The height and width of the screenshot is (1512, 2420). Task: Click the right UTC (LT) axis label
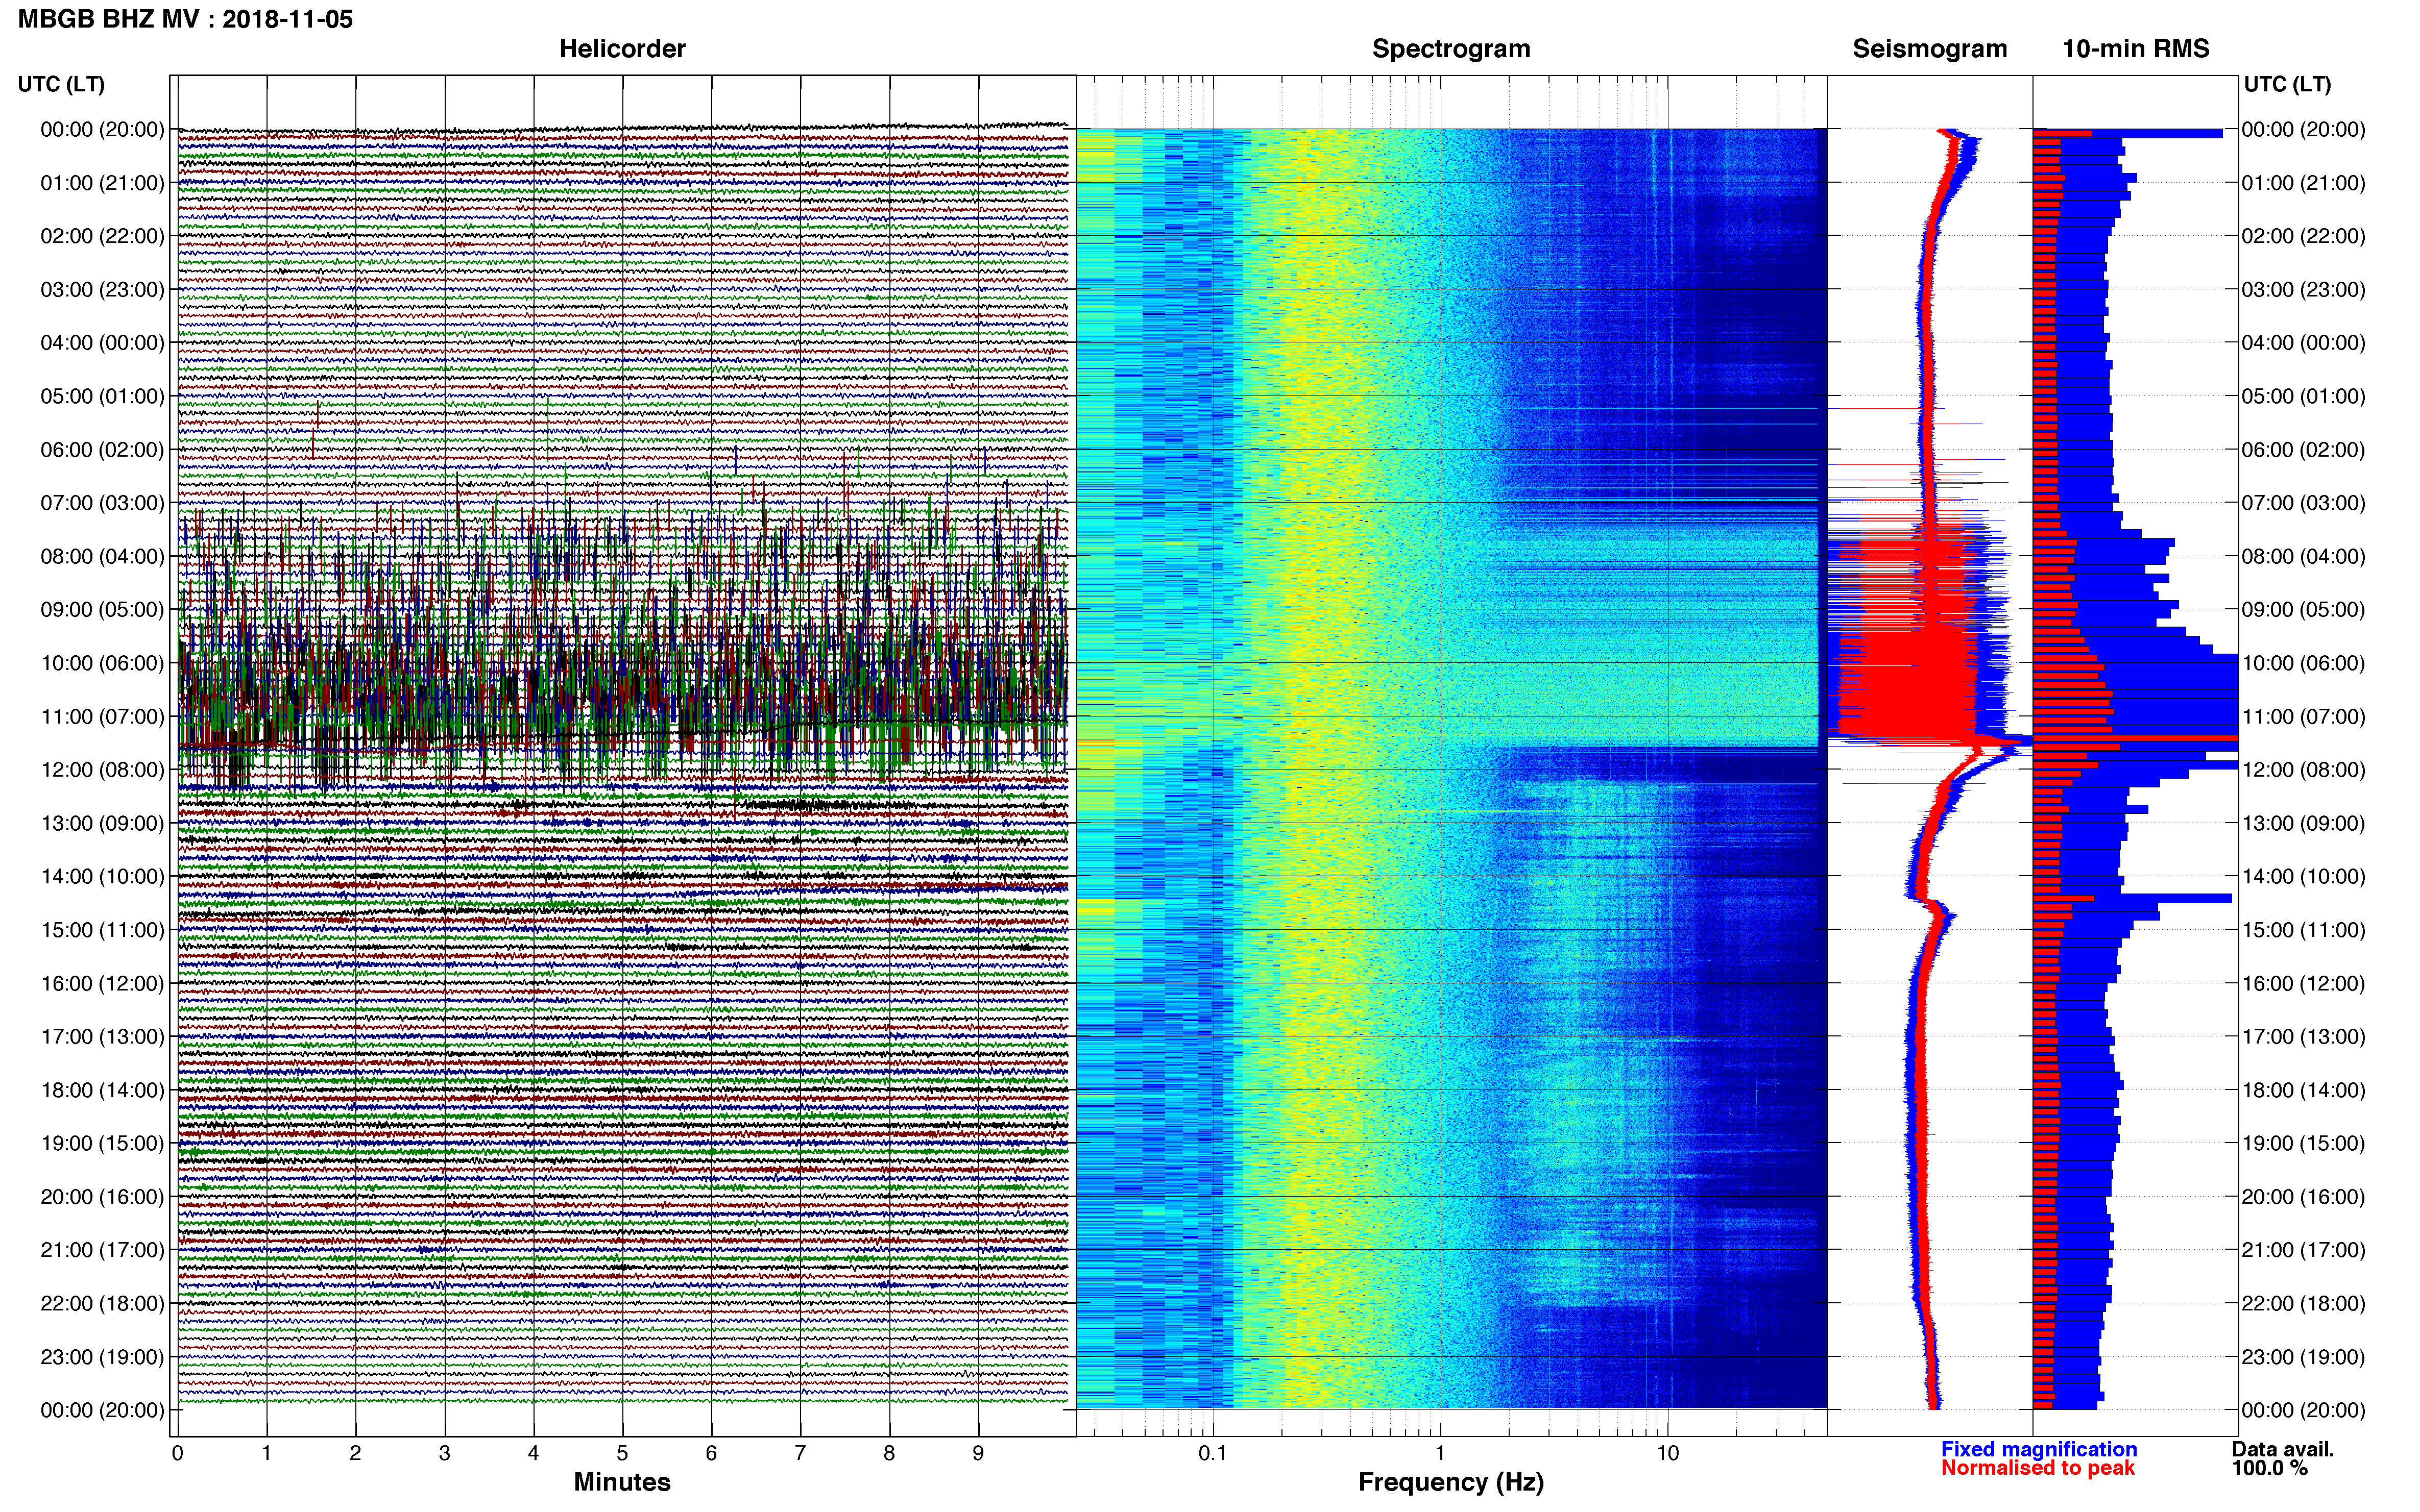pos(2287,84)
